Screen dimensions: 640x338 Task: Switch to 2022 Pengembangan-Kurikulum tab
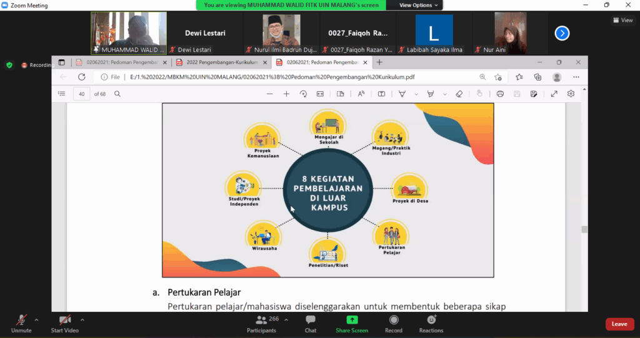[221, 62]
